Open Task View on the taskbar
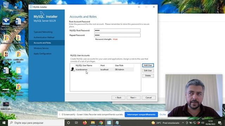225x126 pixels. click(x=76, y=123)
